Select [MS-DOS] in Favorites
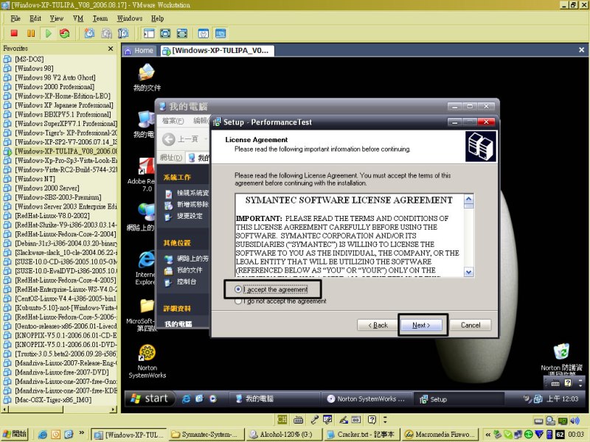Viewport: 590px width, 442px height. coord(29,59)
